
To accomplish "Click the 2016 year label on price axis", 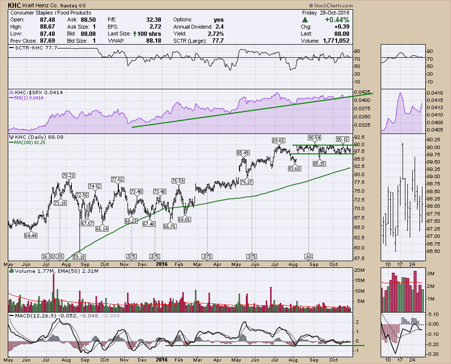I will click(x=161, y=264).
